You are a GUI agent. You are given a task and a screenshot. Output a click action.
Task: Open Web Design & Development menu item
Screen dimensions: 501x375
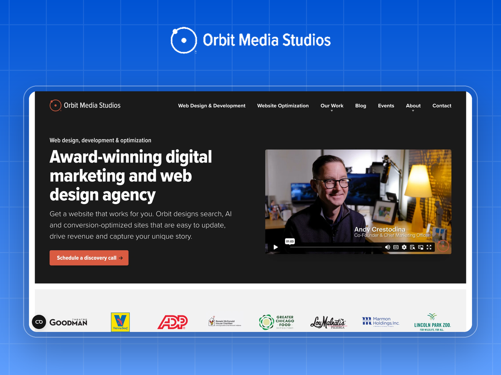point(212,106)
